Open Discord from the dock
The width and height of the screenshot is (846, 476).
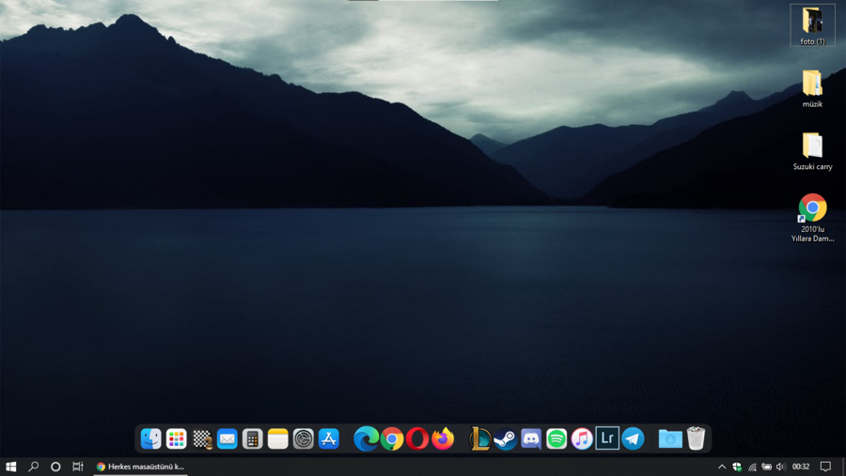[x=531, y=439]
